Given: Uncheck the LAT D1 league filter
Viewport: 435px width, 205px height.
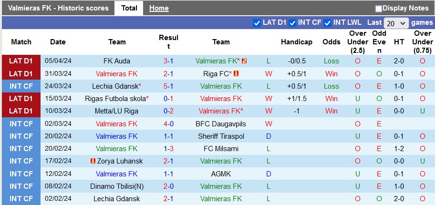Looking at the screenshot, I should pyautogui.click(x=257, y=23).
